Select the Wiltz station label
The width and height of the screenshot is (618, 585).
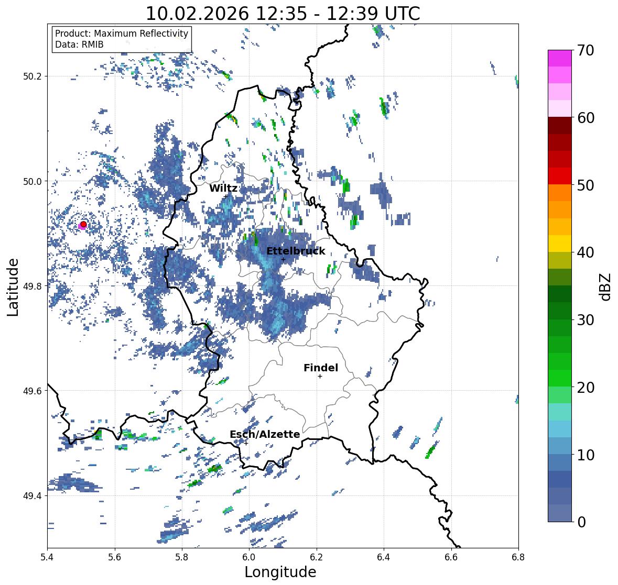(x=223, y=188)
